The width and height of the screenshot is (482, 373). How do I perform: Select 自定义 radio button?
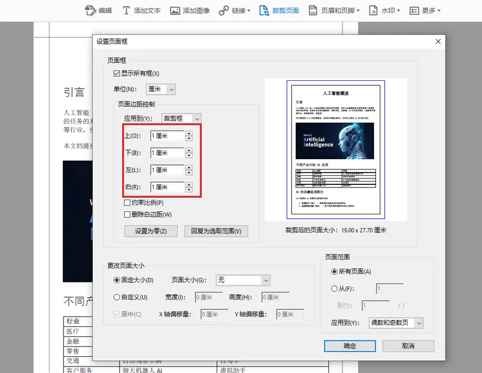pyautogui.click(x=116, y=297)
